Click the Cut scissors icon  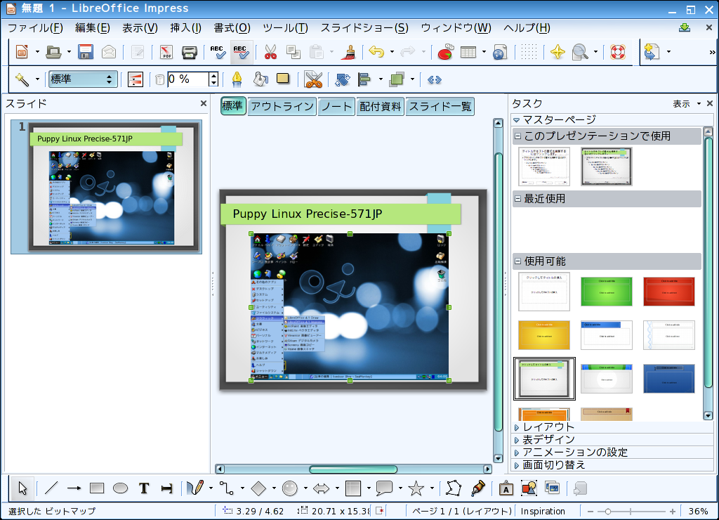click(x=270, y=52)
